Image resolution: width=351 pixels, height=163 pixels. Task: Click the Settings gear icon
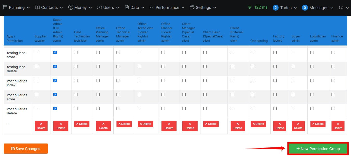tap(192, 8)
